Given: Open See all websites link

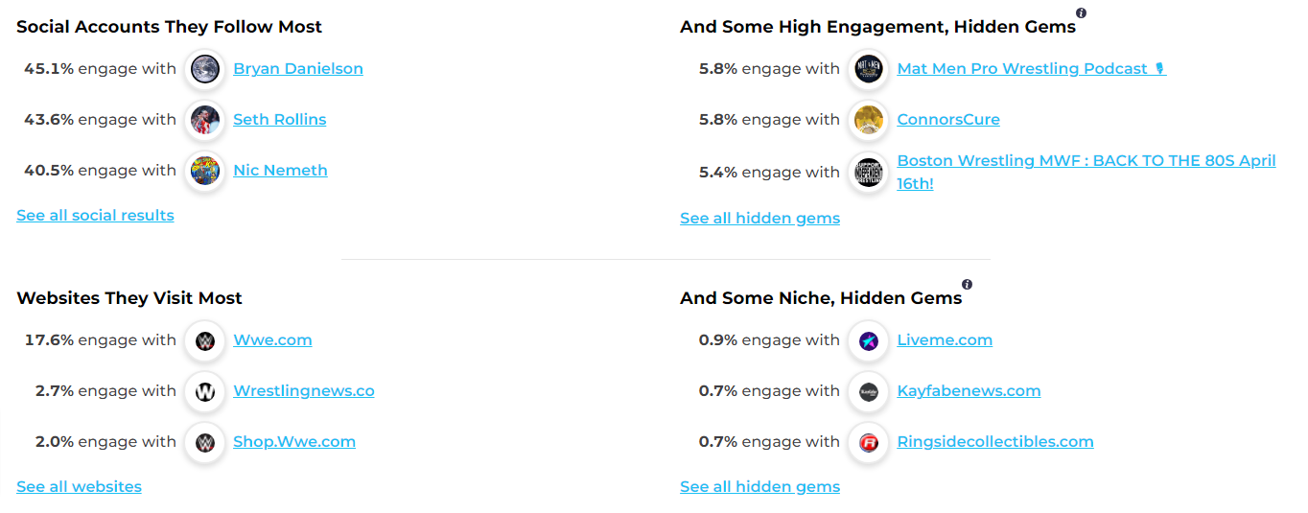Looking at the screenshot, I should (79, 487).
